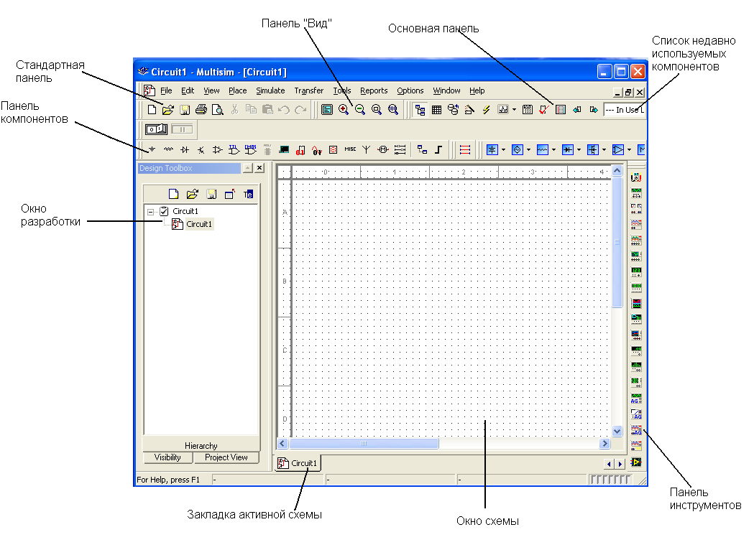
Task: Uncheck the Circuit1 design checkbox
Action: point(164,211)
